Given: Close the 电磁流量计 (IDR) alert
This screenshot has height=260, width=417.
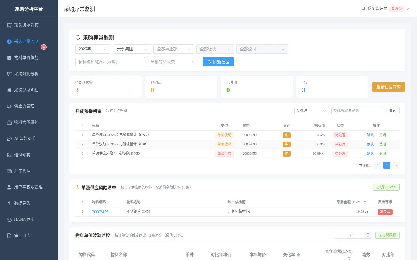Looking at the screenshot, I should click(383, 144).
